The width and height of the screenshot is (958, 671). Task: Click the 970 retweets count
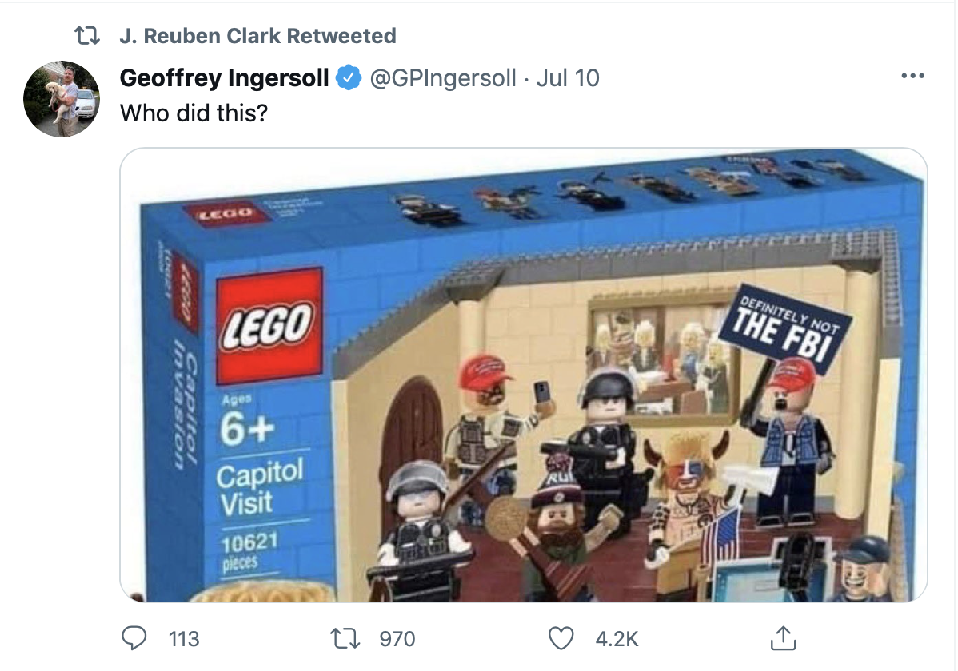click(397, 638)
